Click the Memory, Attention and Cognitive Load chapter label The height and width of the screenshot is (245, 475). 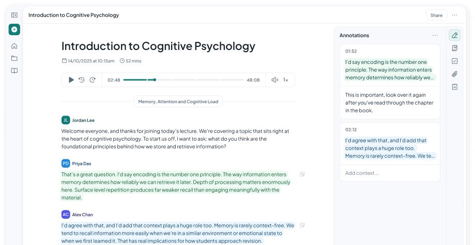[178, 102]
